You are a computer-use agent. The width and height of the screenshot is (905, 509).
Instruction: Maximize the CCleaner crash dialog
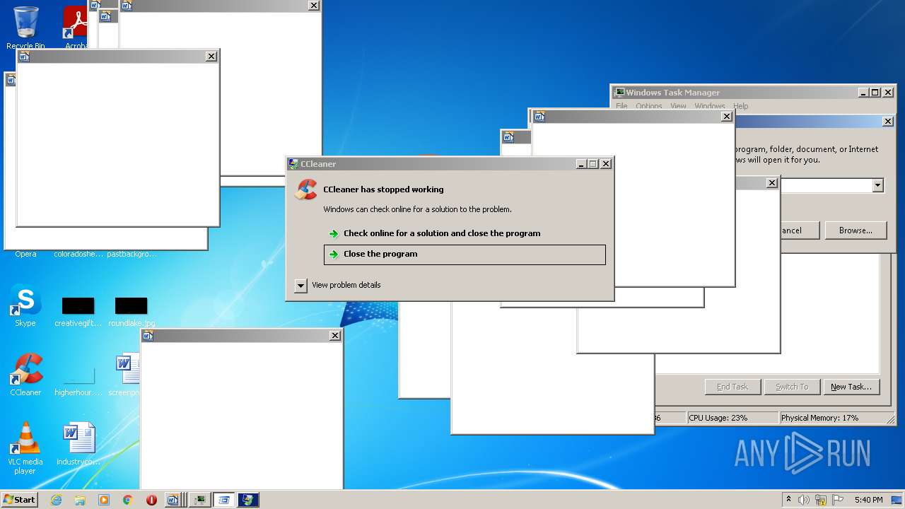click(592, 163)
